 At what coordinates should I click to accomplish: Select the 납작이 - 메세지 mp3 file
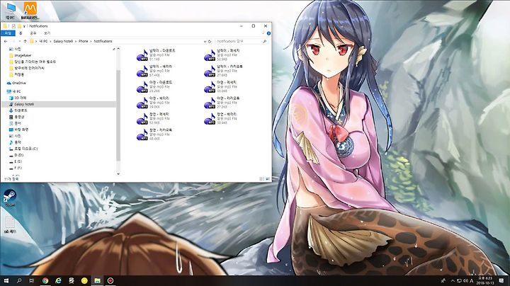[x=222, y=55]
